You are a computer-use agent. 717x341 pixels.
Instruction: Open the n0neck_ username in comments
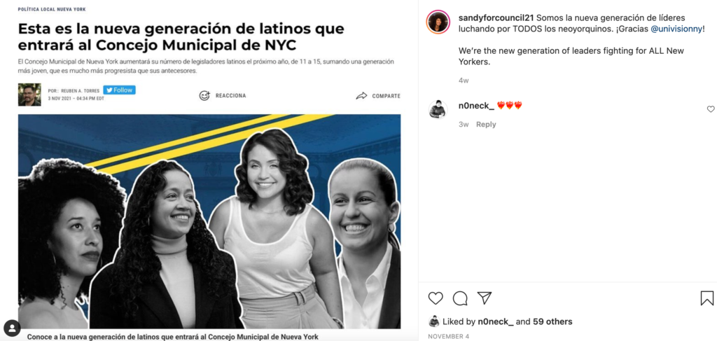[x=476, y=106]
